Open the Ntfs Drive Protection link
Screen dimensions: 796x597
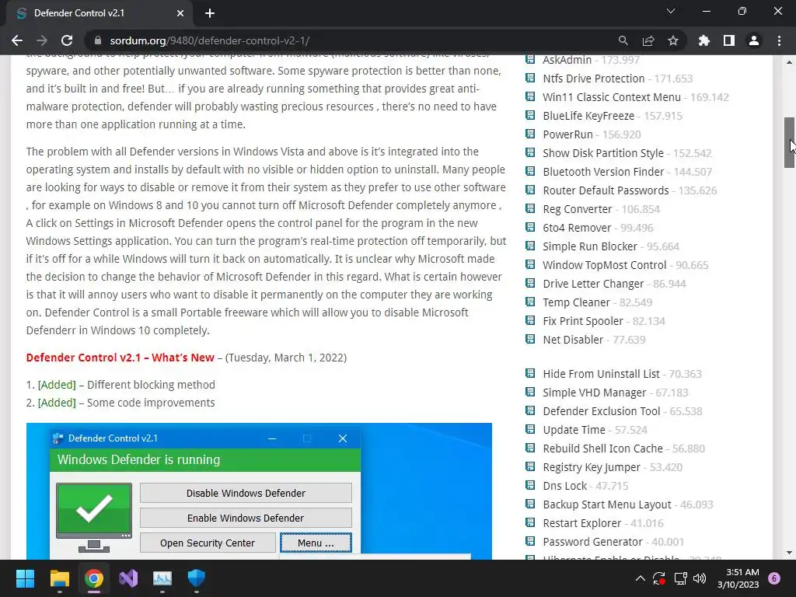pyautogui.click(x=593, y=79)
